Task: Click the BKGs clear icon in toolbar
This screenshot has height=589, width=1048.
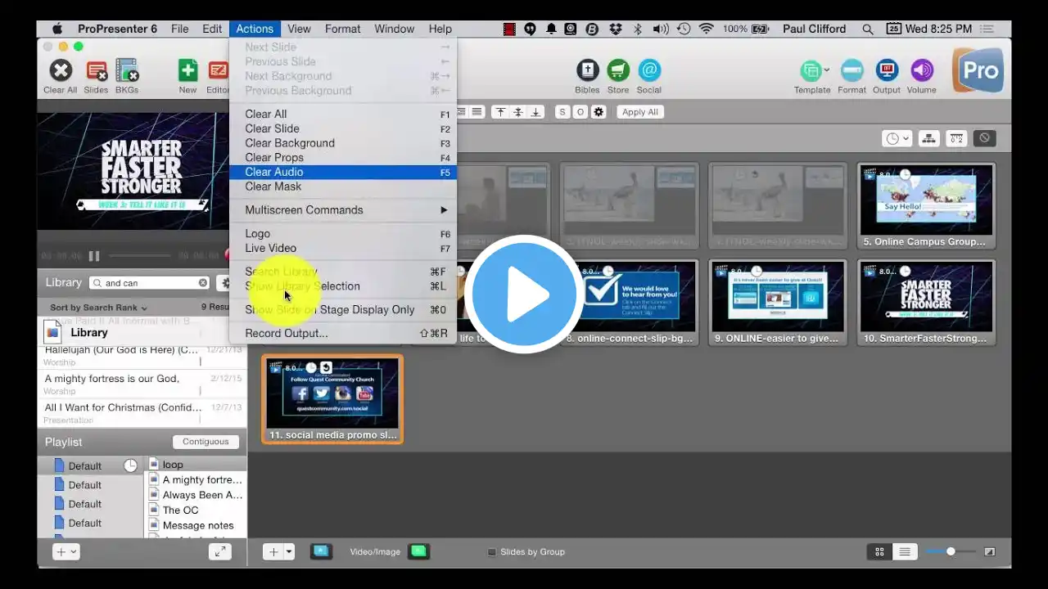Action: tap(127, 71)
